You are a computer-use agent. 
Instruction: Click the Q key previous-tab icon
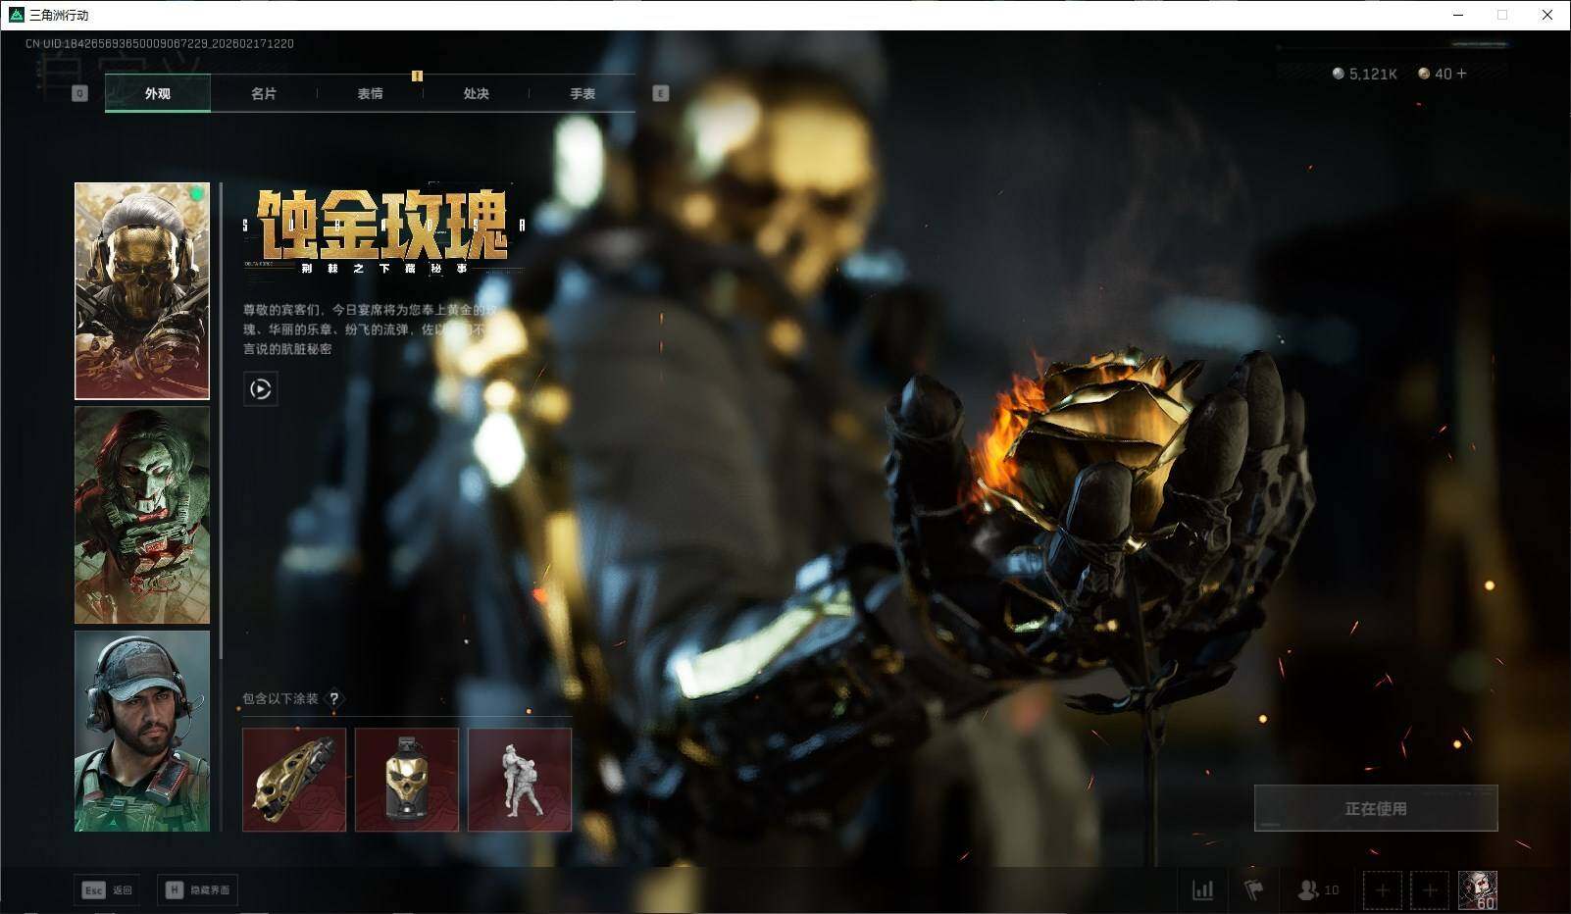tap(80, 93)
